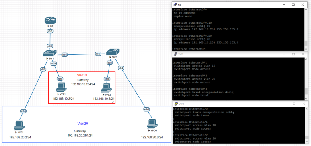This screenshot has width=311, height=146.
Task: Click SW2's e0/2 interface label
Action: 121,68
